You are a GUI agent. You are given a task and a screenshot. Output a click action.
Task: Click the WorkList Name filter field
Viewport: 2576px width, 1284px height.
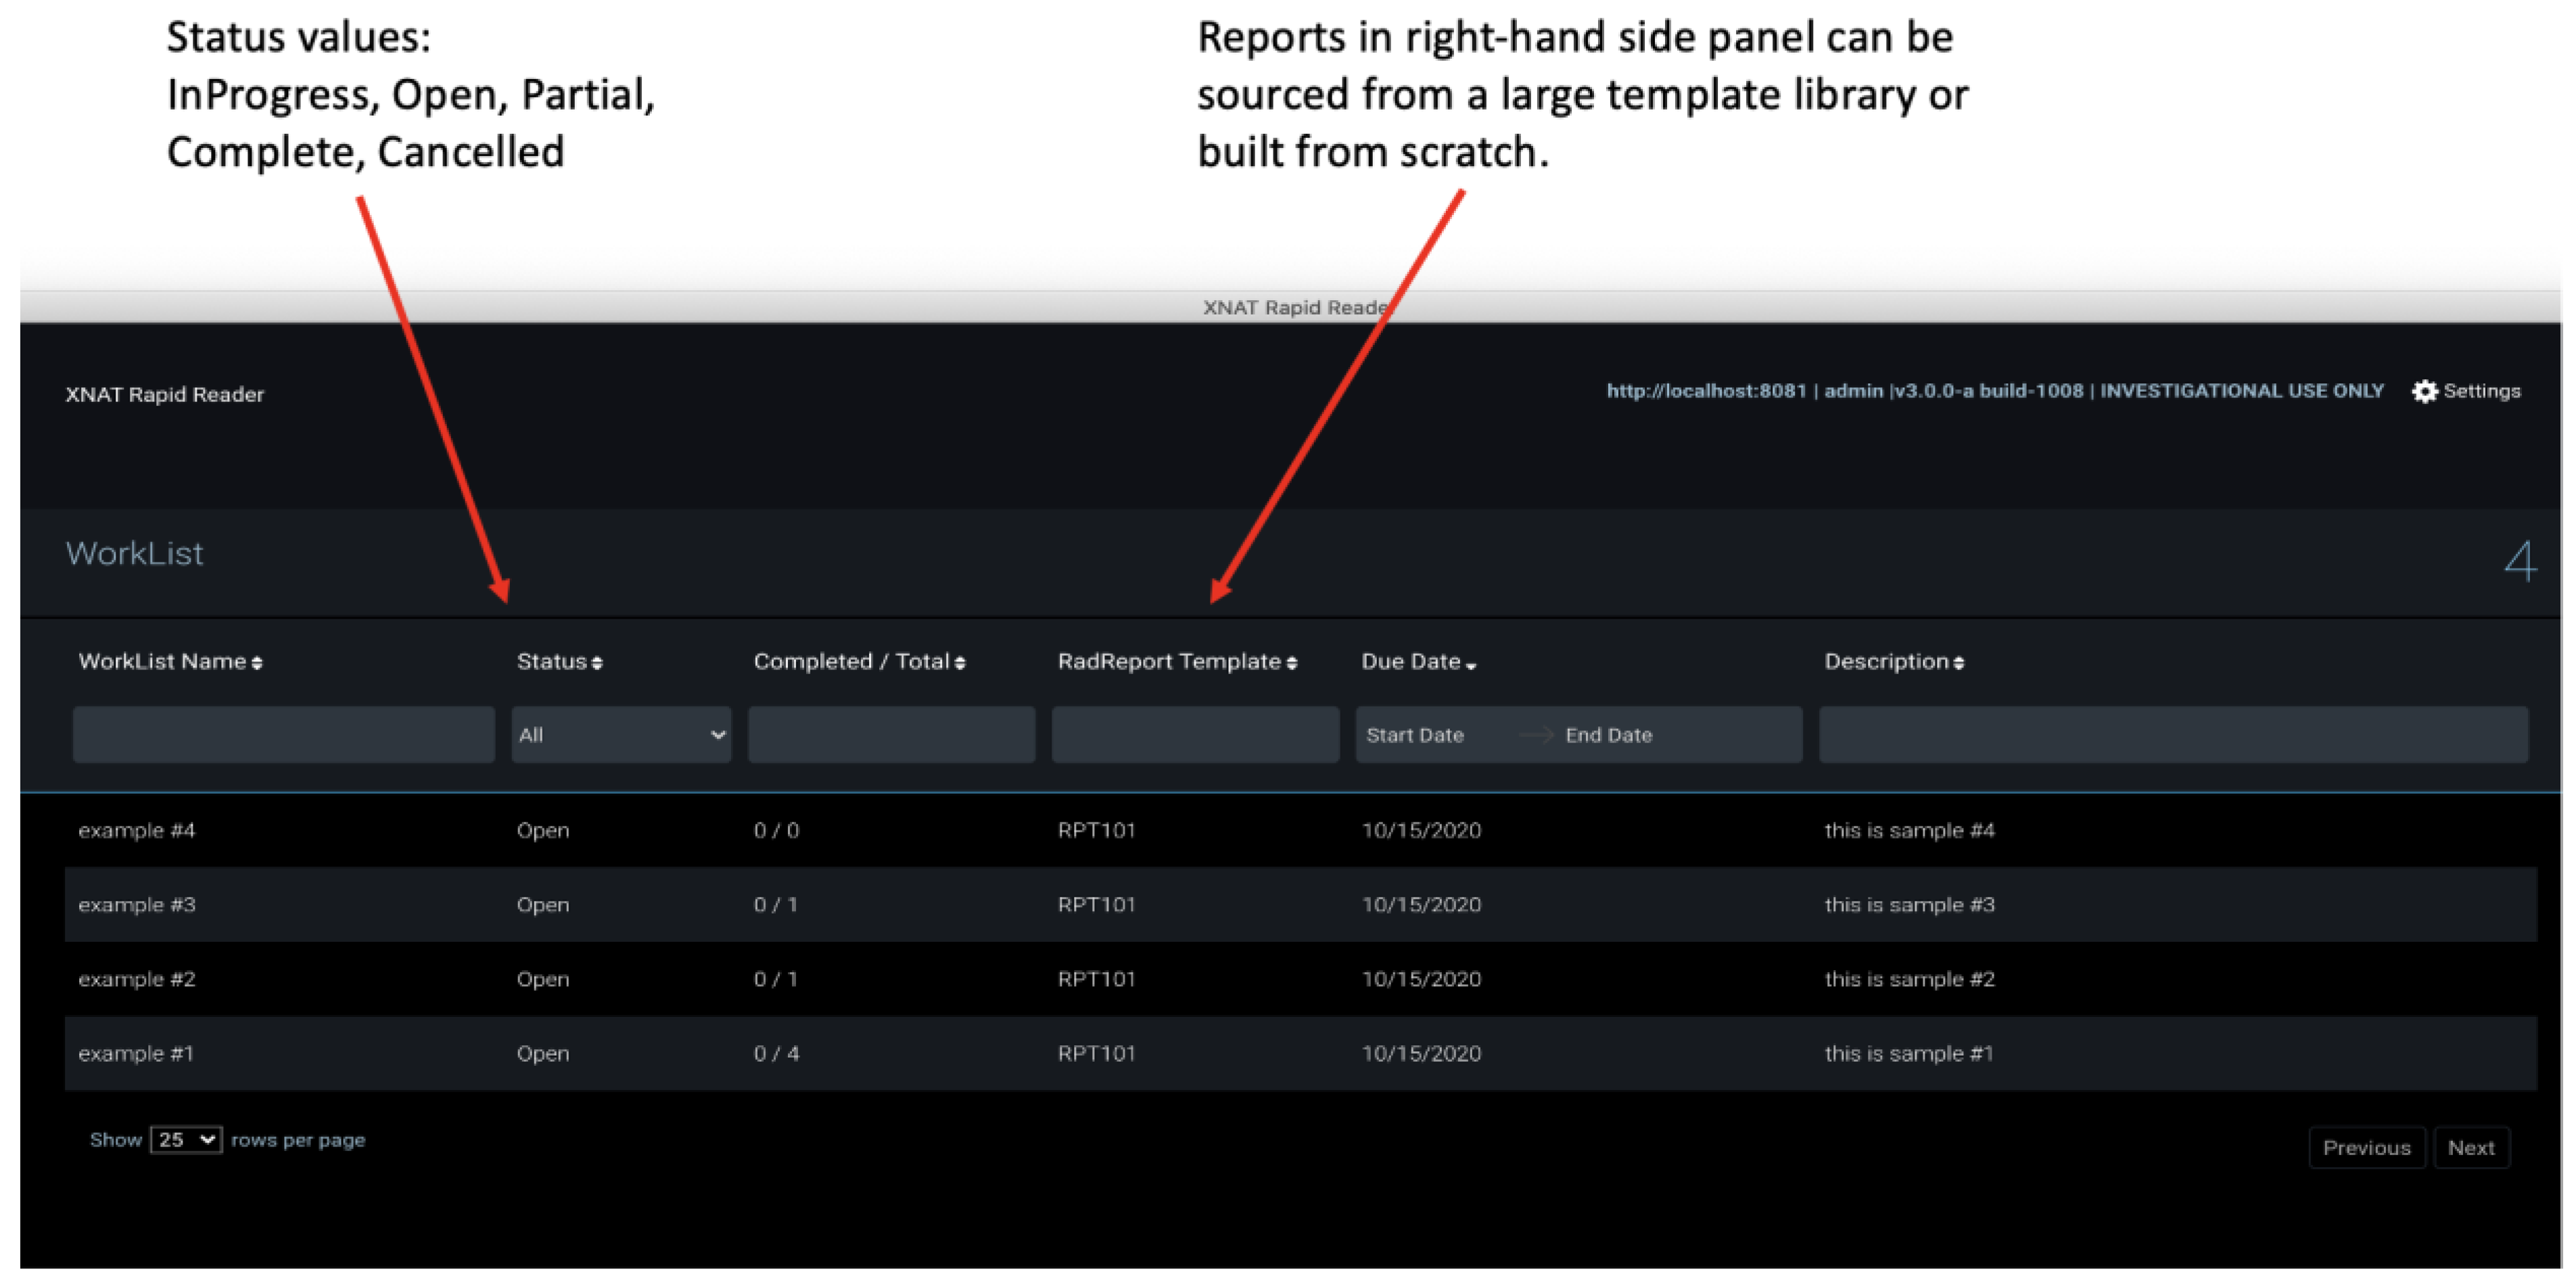click(x=283, y=735)
